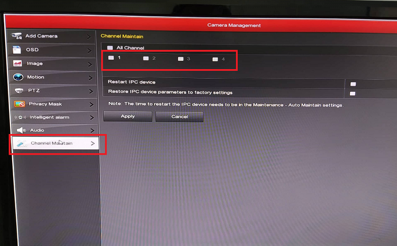Viewport: 397px width, 246px height.
Task: Check the channel 1 checkbox
Action: (x=111, y=58)
